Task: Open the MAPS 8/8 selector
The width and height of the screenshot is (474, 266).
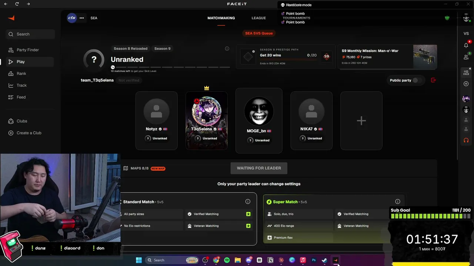Action: [x=144, y=168]
